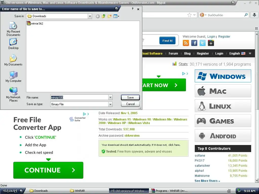Go back to last folder visited

click(x=98, y=16)
